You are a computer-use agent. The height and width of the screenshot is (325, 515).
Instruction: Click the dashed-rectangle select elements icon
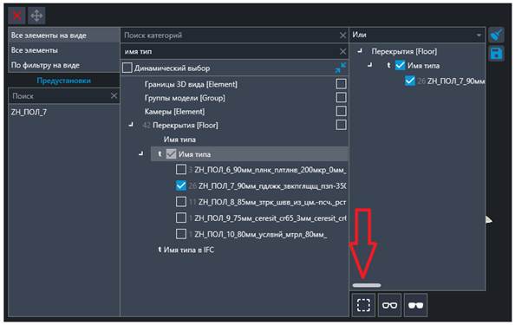(x=363, y=305)
